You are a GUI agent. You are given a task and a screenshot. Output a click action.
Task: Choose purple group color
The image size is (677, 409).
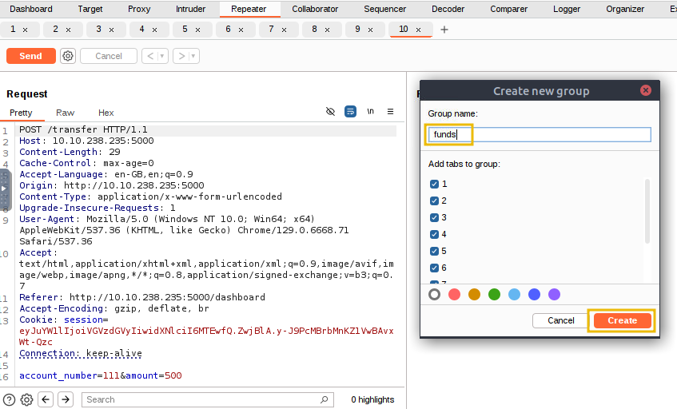(554, 295)
